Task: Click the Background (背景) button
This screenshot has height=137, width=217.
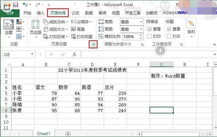Action: click(78, 29)
